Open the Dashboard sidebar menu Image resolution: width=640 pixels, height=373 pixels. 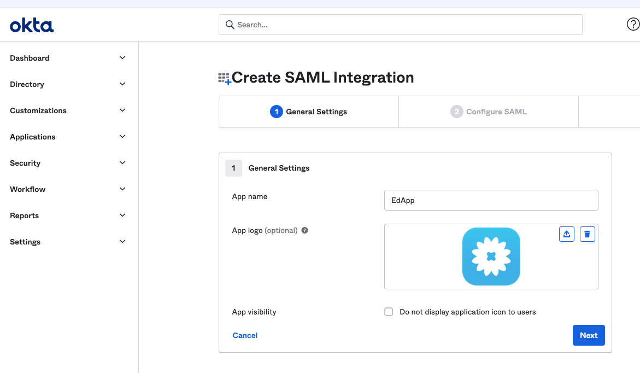coord(68,58)
